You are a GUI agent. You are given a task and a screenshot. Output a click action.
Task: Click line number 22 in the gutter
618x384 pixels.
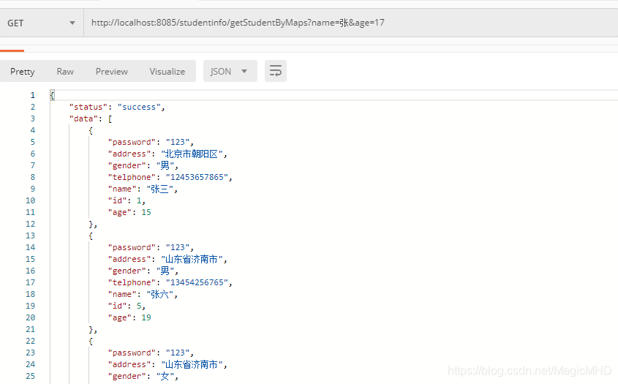click(30, 341)
